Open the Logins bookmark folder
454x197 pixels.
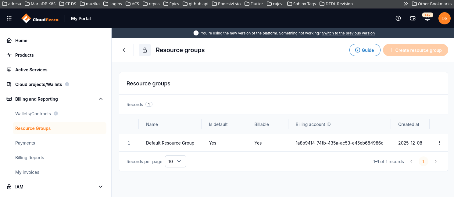point(113,4)
